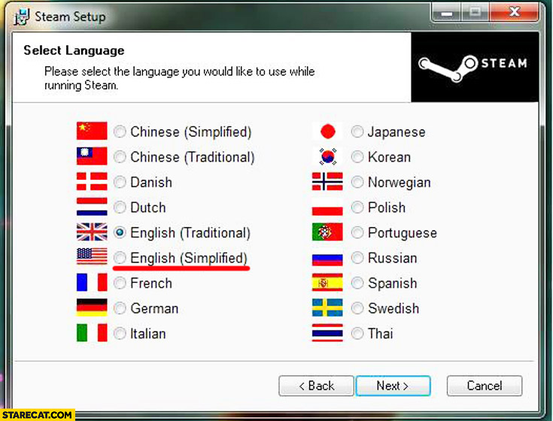Viewport: 553px width, 421px height.
Task: Click the Netherlands flag next to Dutch
Action: (x=92, y=207)
